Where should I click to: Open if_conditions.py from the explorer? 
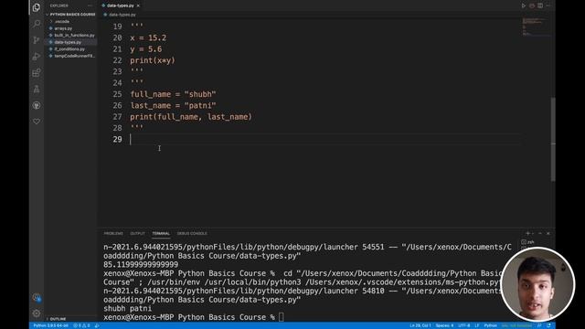click(x=71, y=49)
